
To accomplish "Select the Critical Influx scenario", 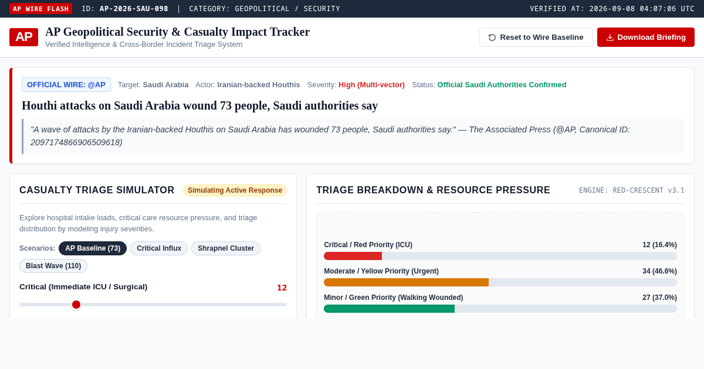I will 159,248.
